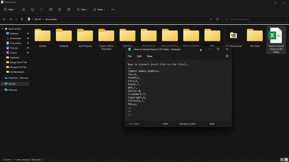Open the Sort dropdown
The width and height of the screenshot is (289, 162).
pyautogui.click(x=82, y=9)
